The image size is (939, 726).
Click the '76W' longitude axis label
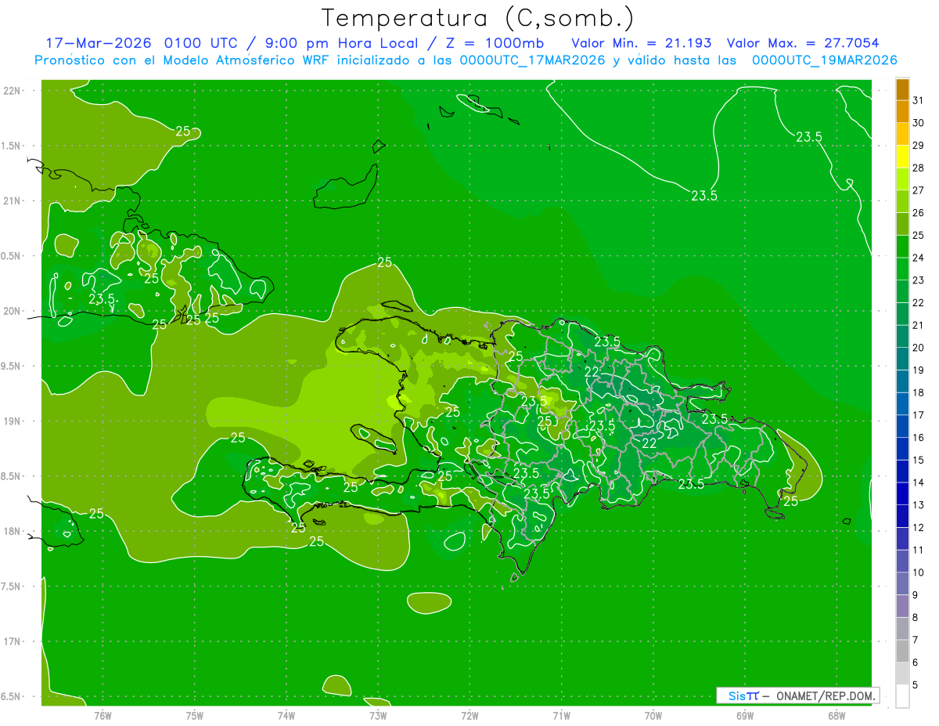point(103,715)
